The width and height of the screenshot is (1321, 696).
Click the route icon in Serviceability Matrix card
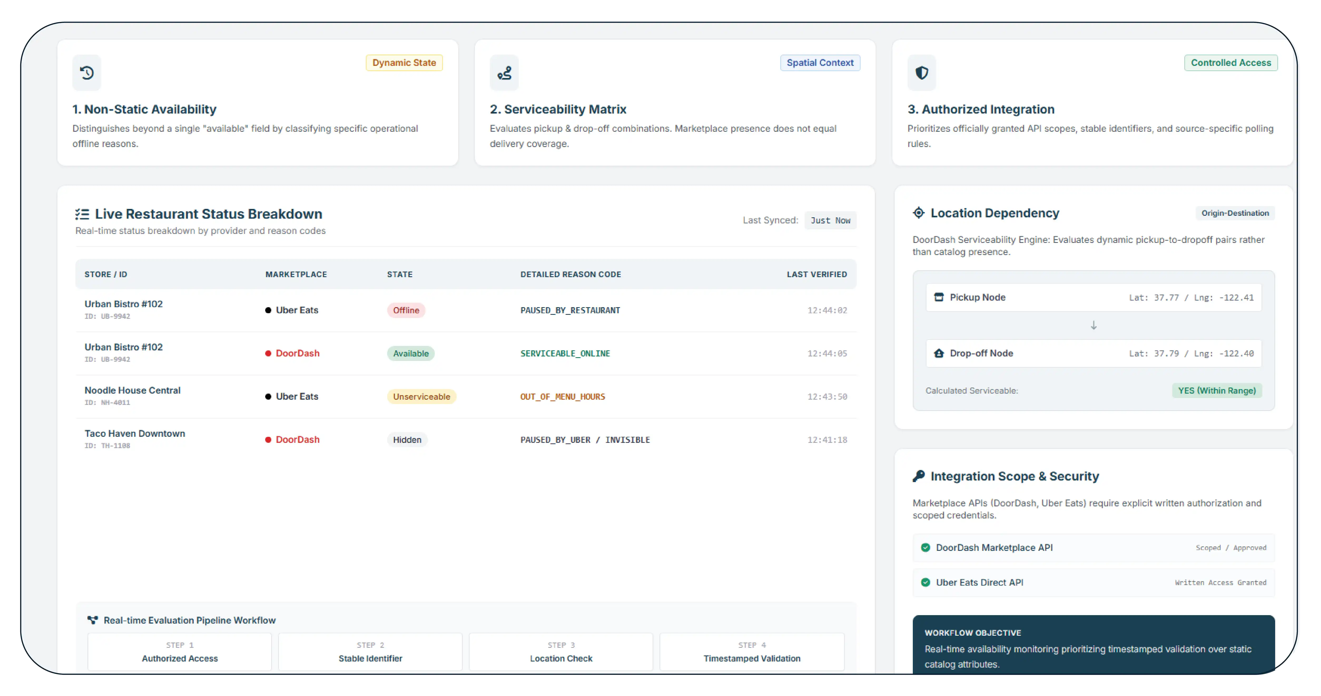coord(504,73)
